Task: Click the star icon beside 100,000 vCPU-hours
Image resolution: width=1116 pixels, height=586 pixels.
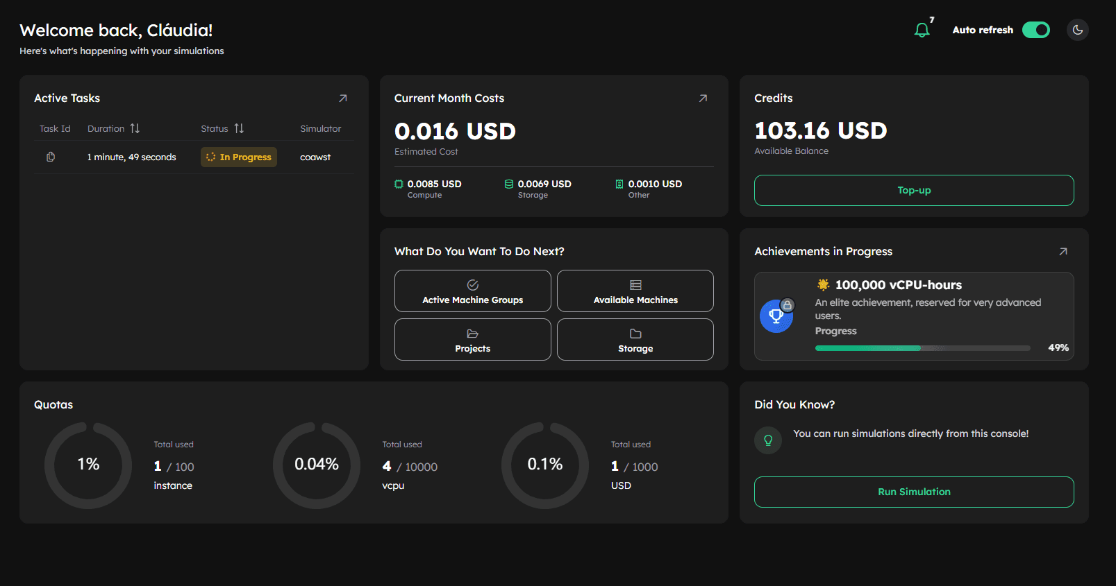Action: [x=823, y=284]
